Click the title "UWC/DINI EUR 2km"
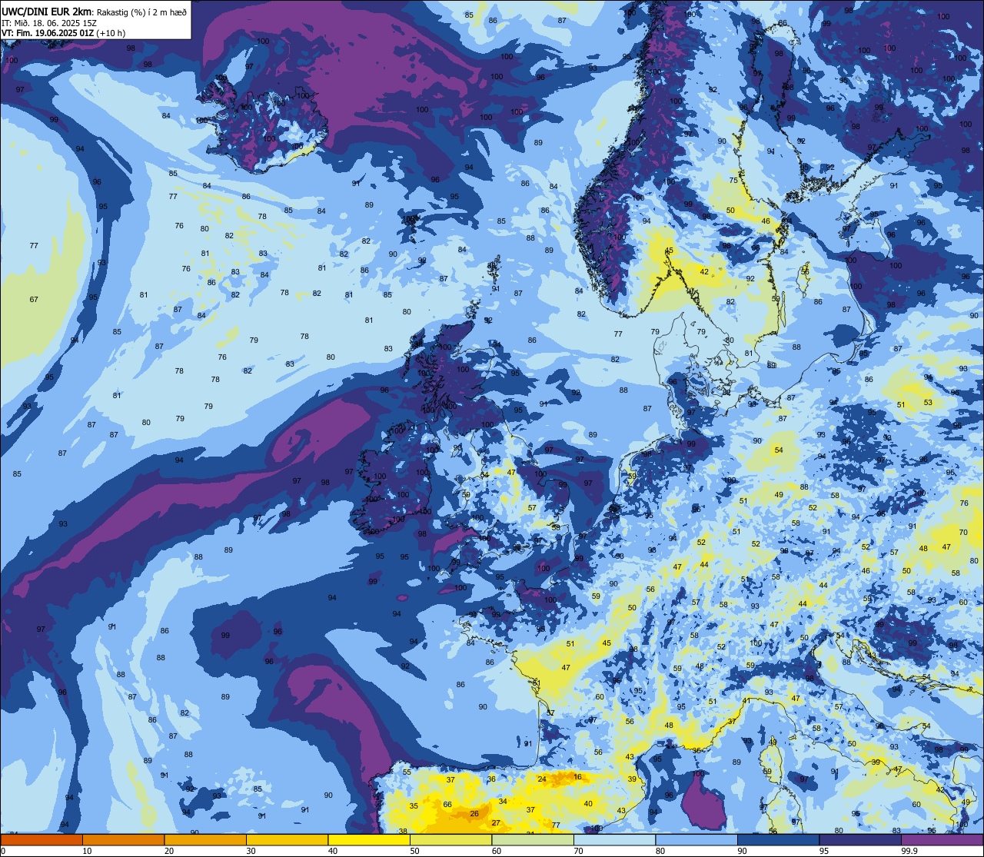Screen dimensions: 984x857 (x=48, y=11)
